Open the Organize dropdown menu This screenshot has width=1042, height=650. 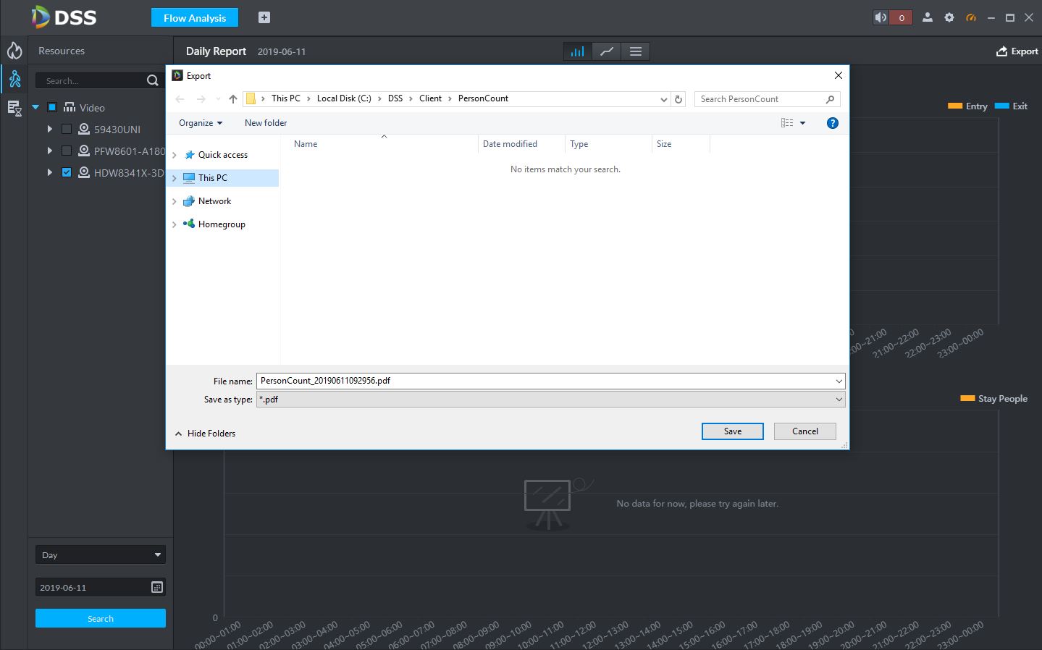coord(201,123)
